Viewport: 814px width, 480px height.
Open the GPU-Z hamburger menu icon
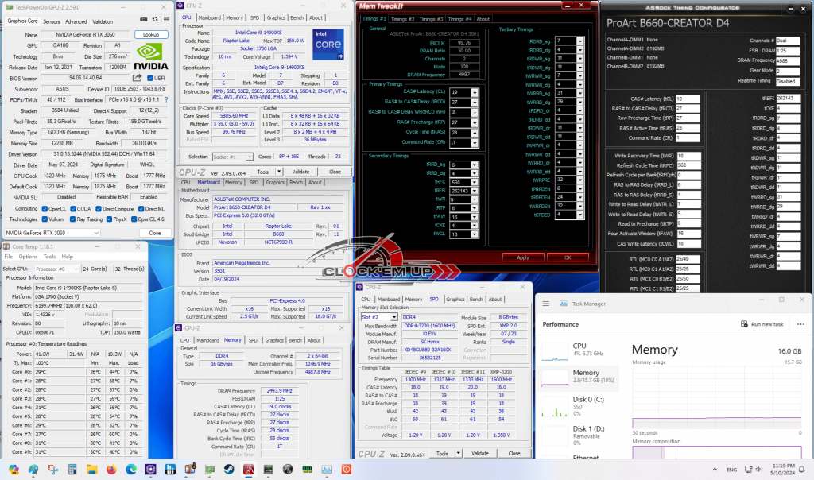166,19
